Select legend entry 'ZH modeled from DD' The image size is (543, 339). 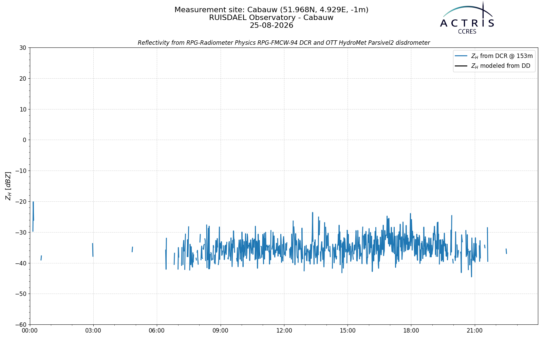coord(501,66)
